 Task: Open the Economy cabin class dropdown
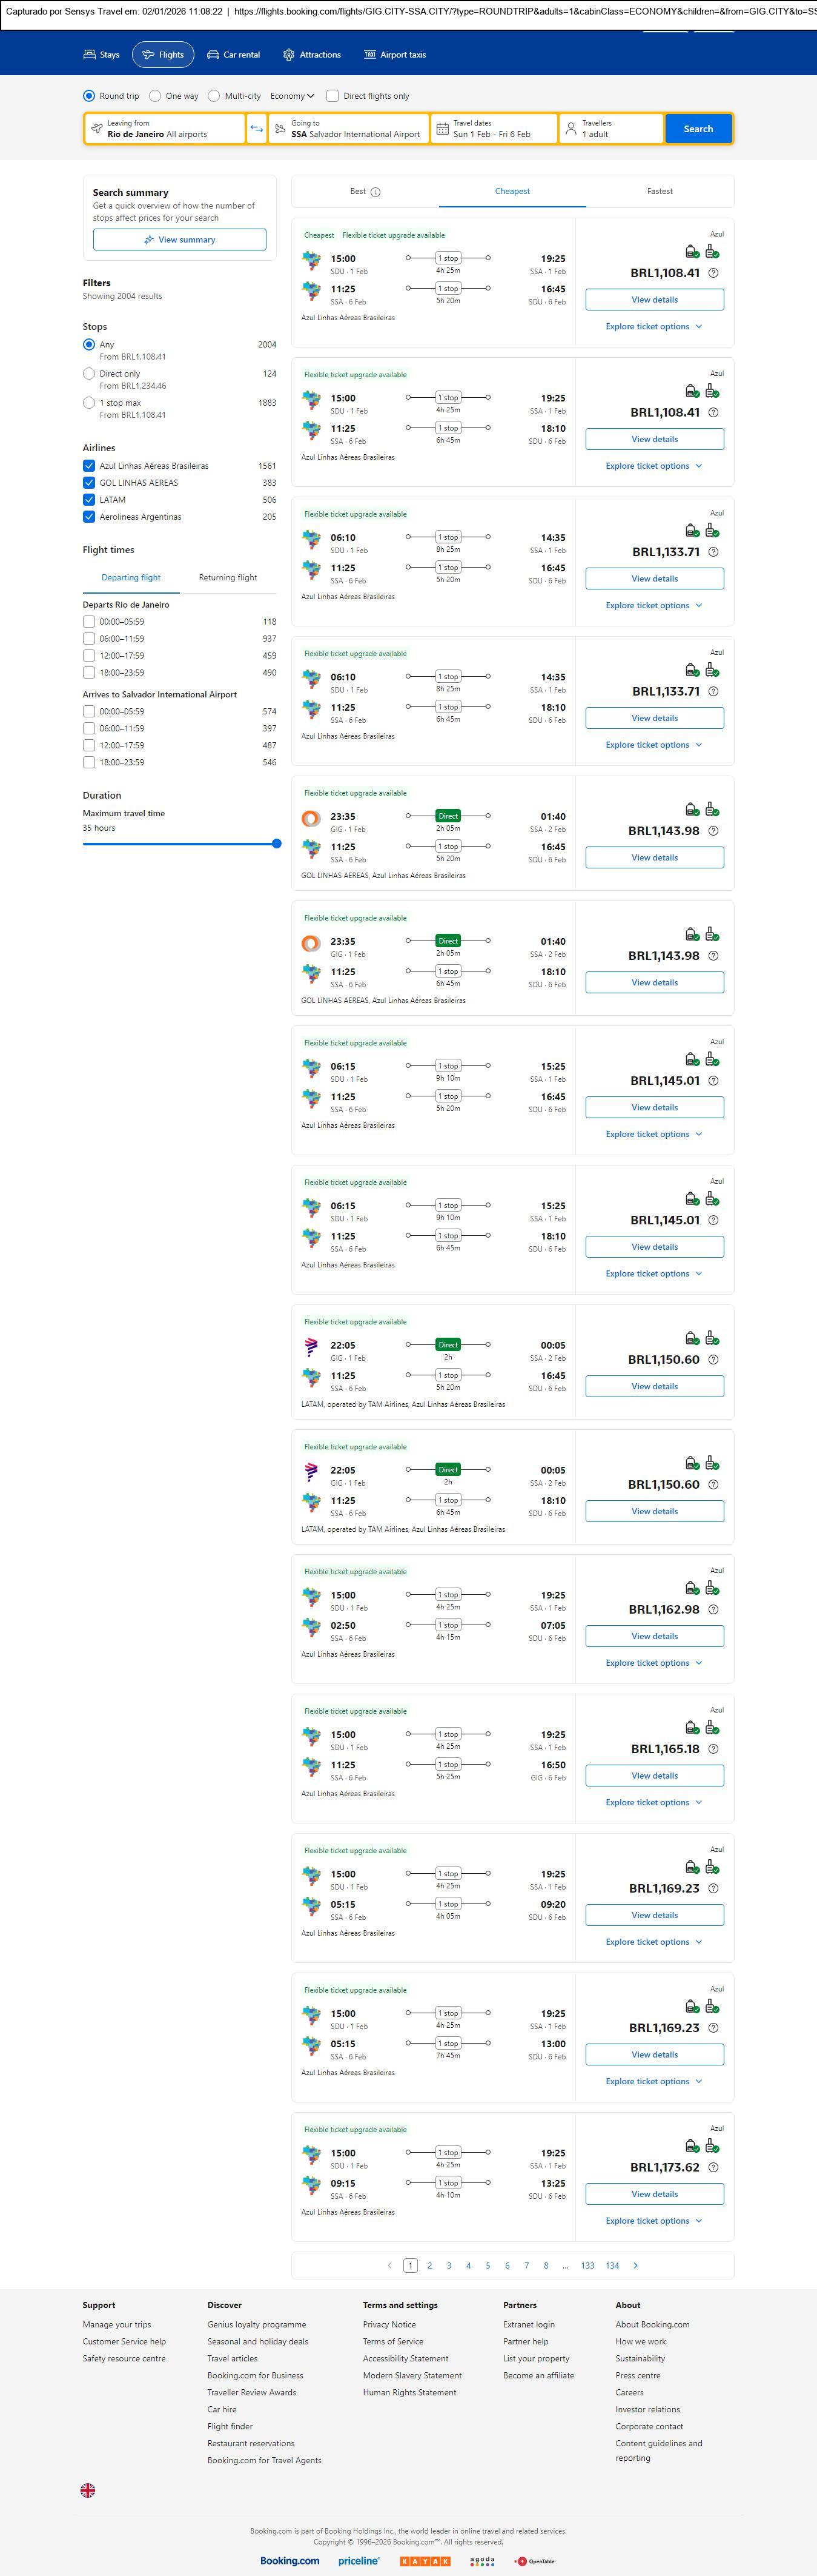click(292, 96)
